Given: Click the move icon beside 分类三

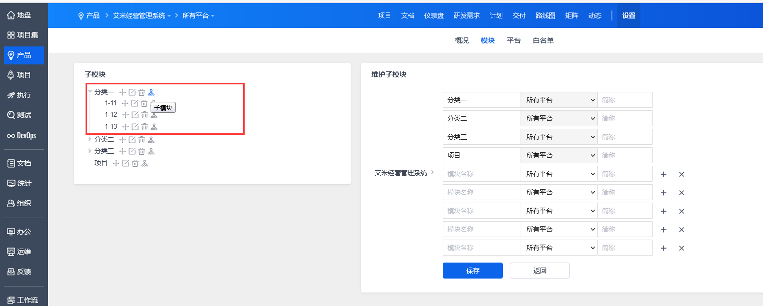Looking at the screenshot, I should pyautogui.click(x=123, y=151).
